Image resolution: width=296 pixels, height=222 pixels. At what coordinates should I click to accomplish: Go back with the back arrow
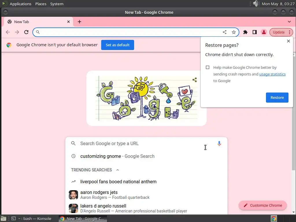(x=8, y=32)
